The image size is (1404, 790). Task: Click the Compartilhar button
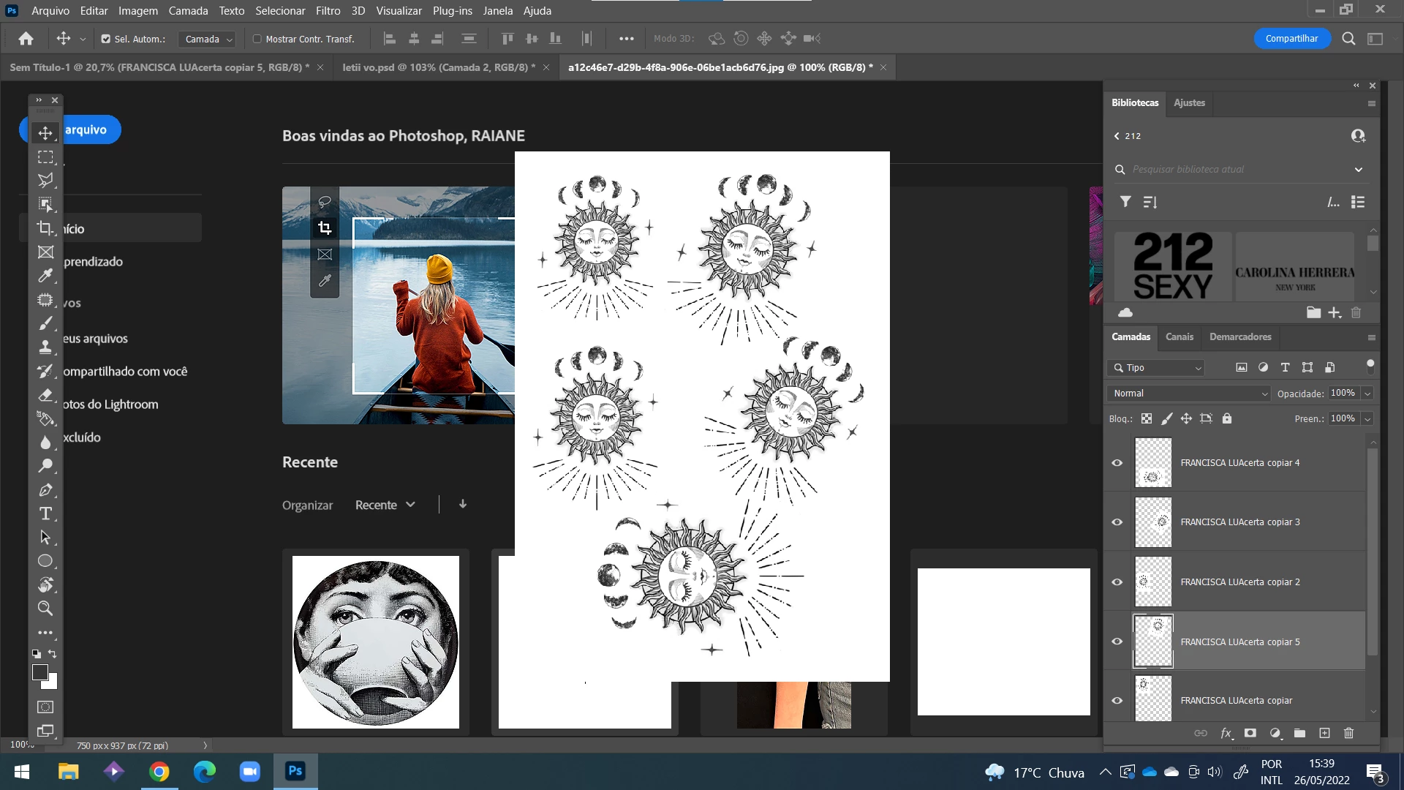click(1291, 39)
